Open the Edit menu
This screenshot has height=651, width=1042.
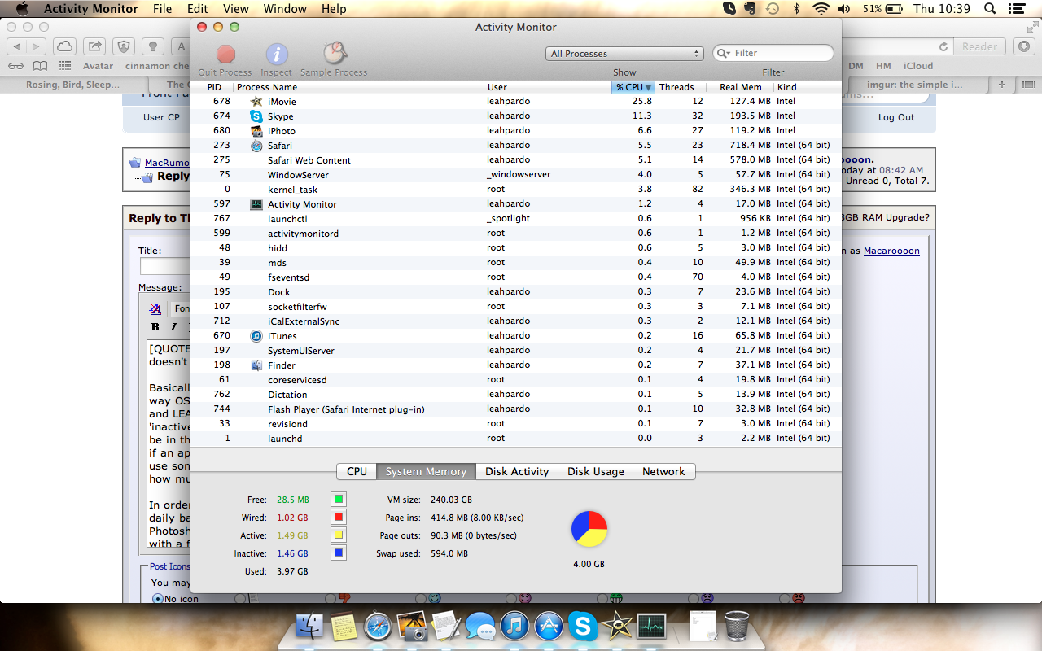pos(197,9)
